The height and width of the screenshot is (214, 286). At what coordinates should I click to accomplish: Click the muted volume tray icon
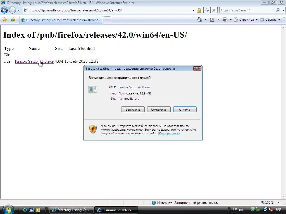270,210
